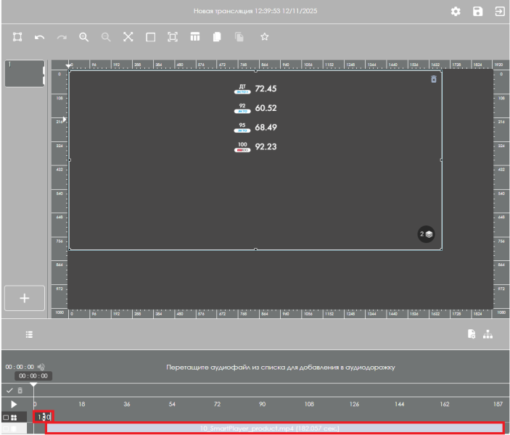Zoom out of the canvas

(107, 36)
